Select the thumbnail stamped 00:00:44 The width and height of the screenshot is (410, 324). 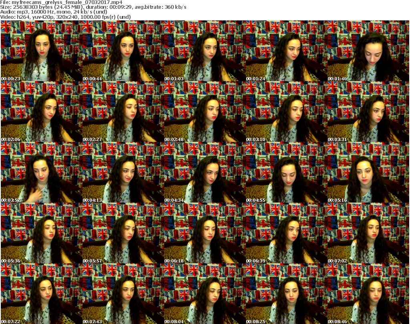click(123, 51)
